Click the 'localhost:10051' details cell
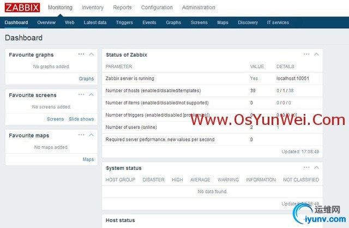Viewport: 349px width, 228px height. (293, 79)
